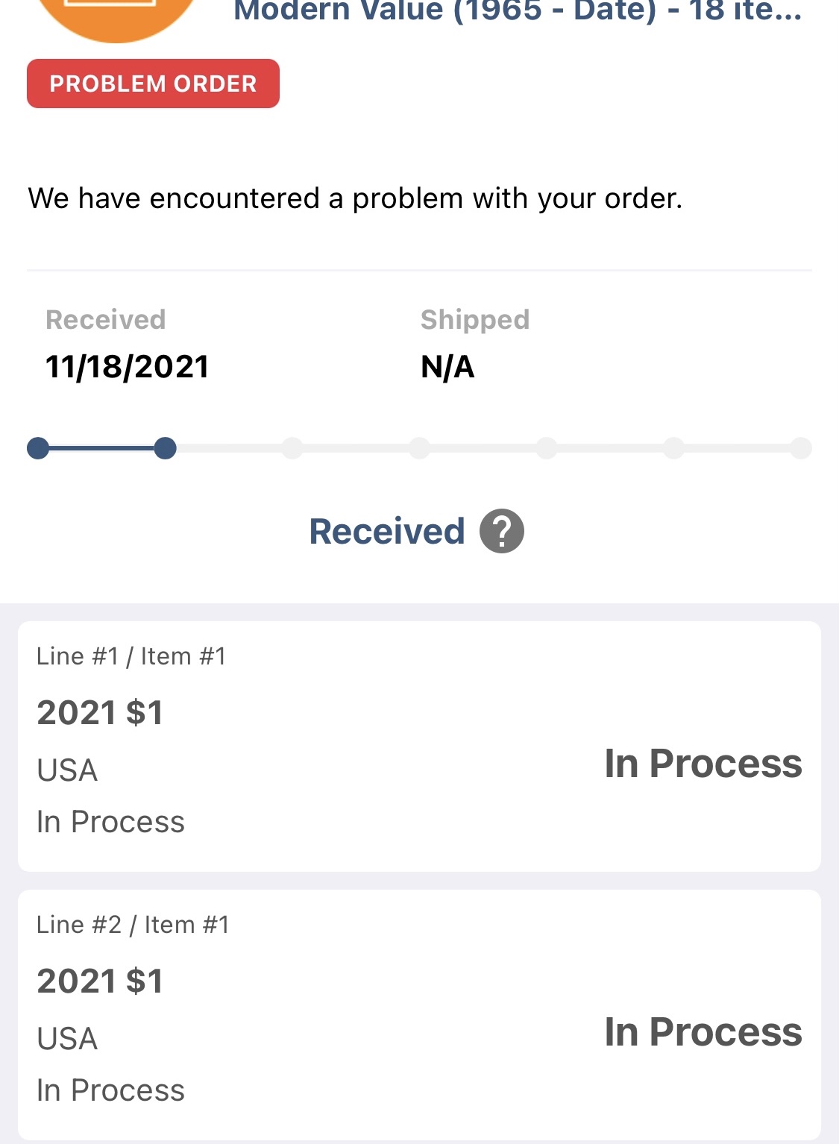Select the second filled progress tracker dot
The width and height of the screenshot is (839, 1144).
(165, 448)
